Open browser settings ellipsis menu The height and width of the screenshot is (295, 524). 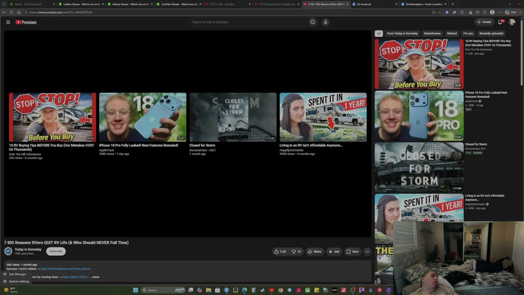(499, 12)
